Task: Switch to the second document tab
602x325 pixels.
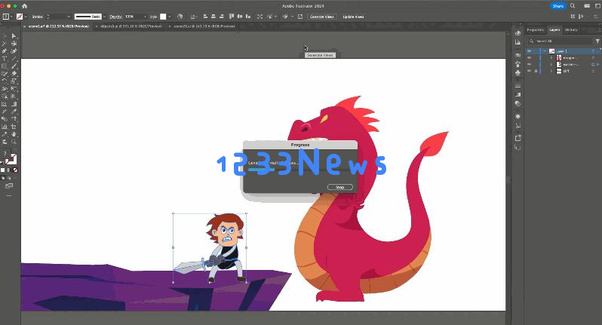Action: click(131, 26)
